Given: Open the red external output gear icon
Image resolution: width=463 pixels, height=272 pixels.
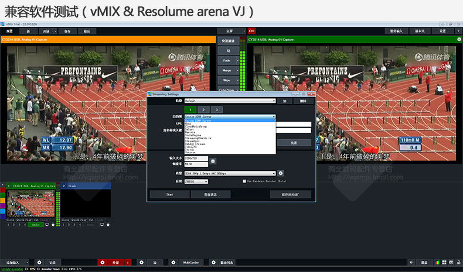Looking at the screenshot, I should click(x=103, y=262).
